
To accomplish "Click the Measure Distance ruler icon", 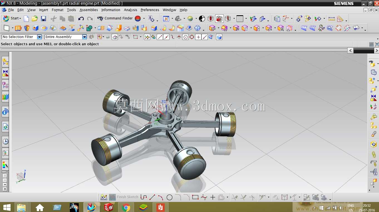I will pos(331,19).
